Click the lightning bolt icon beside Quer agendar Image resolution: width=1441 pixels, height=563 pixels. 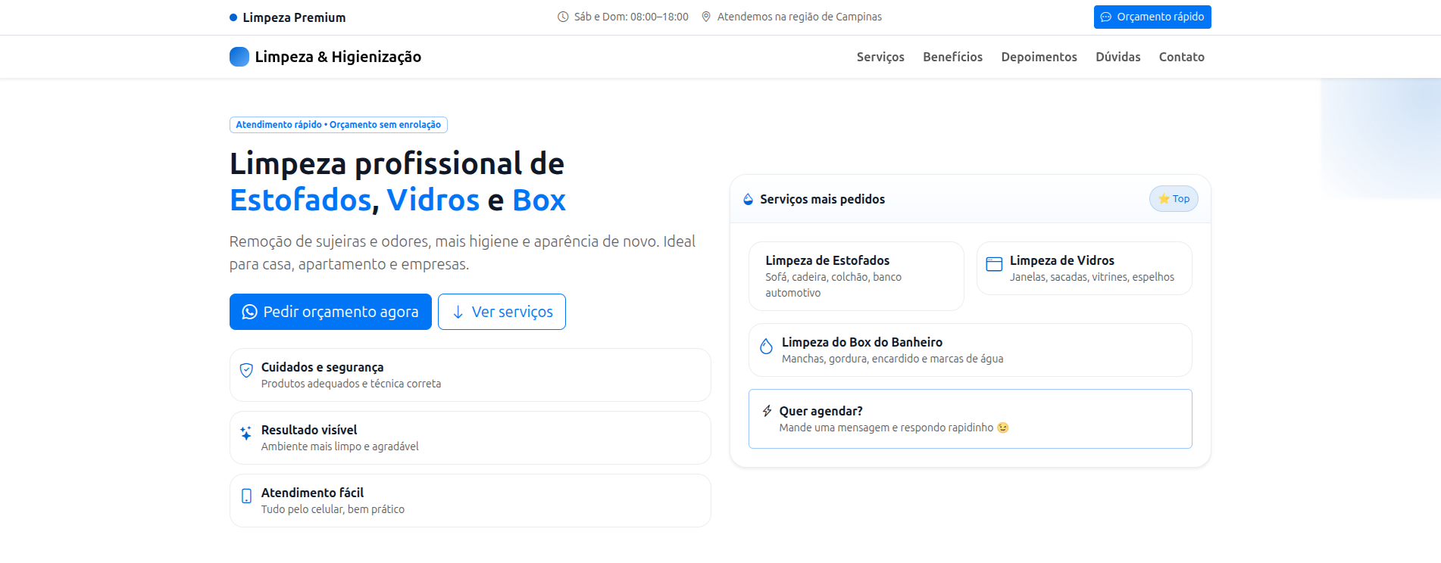click(767, 411)
